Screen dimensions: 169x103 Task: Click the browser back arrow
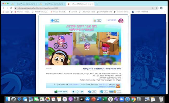point(3,8)
